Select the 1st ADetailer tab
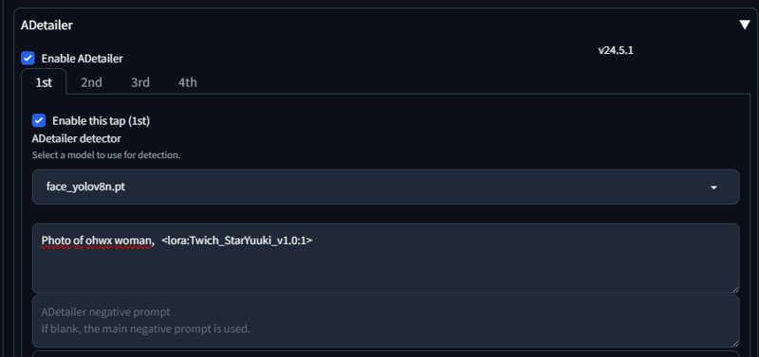Viewport: 759px width, 357px height. 44,82
